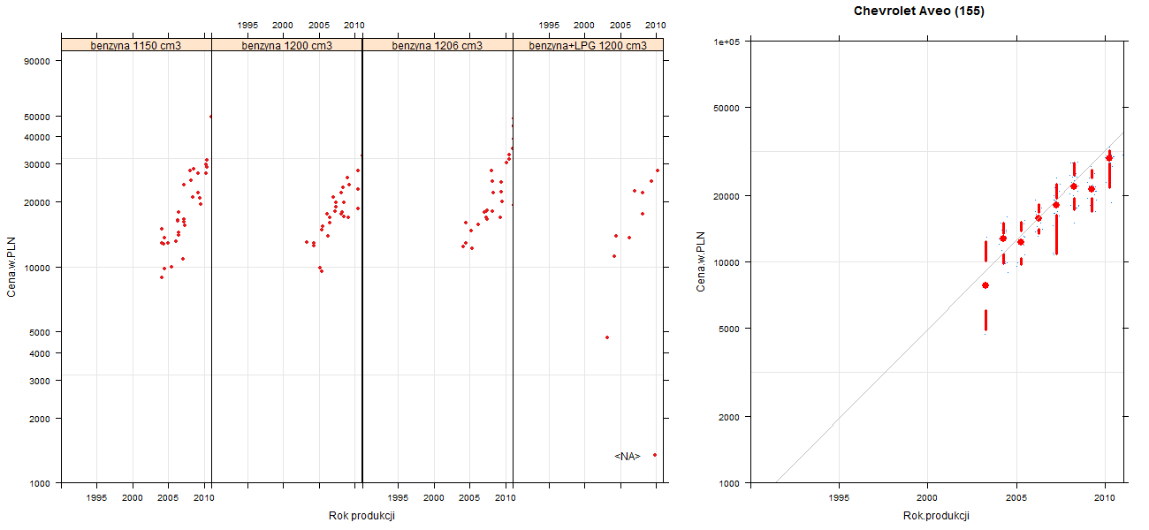Click the '1000' tick label of the Aveo plot
Image resolution: width=1149 pixels, height=530 pixels.
tap(729, 483)
